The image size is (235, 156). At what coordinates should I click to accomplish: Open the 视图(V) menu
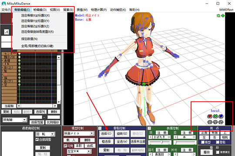coord(55,10)
